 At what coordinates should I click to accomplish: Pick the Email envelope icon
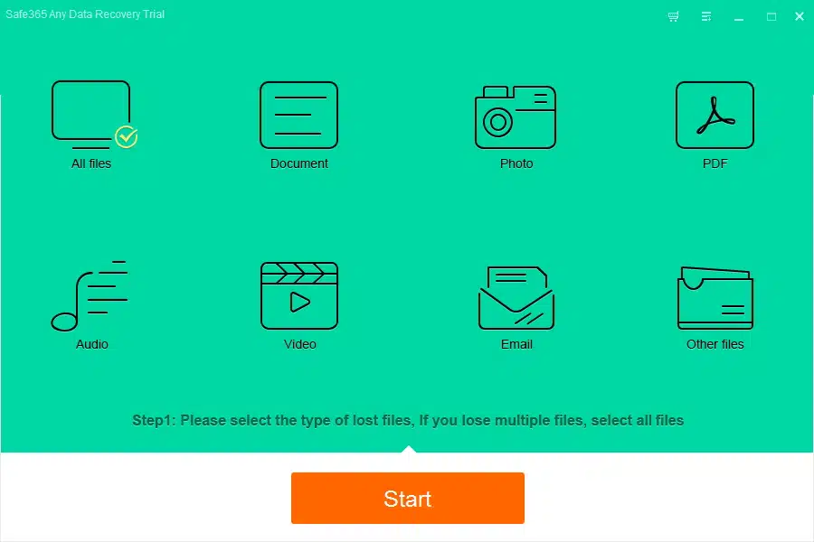(x=516, y=298)
